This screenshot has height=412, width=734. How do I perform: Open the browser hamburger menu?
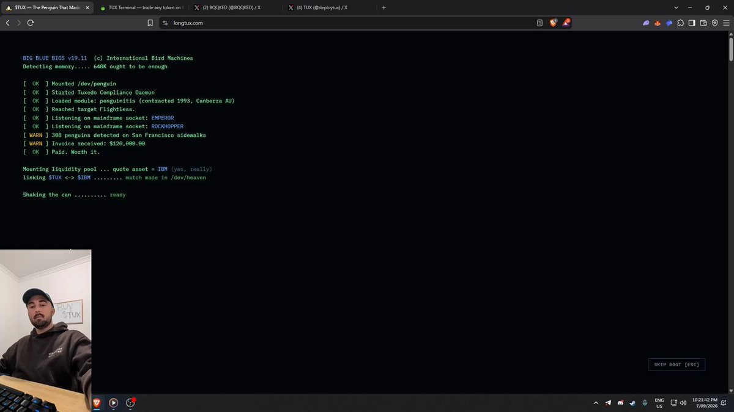click(x=725, y=23)
